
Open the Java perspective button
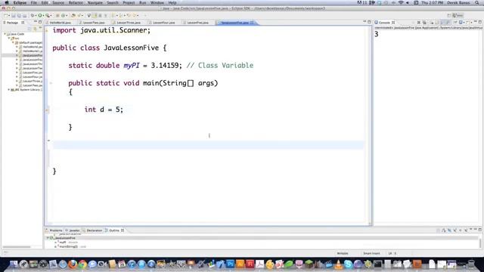pyautogui.click(x=458, y=15)
